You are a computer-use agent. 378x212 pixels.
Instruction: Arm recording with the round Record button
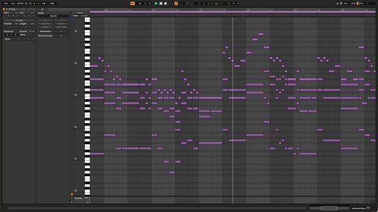[x=165, y=4]
